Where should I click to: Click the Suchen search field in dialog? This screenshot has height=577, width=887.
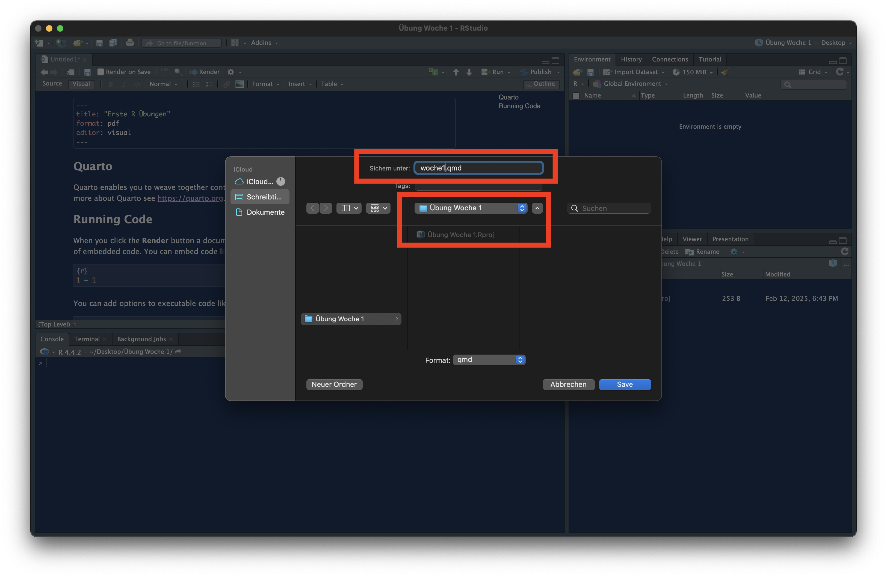[x=609, y=208]
